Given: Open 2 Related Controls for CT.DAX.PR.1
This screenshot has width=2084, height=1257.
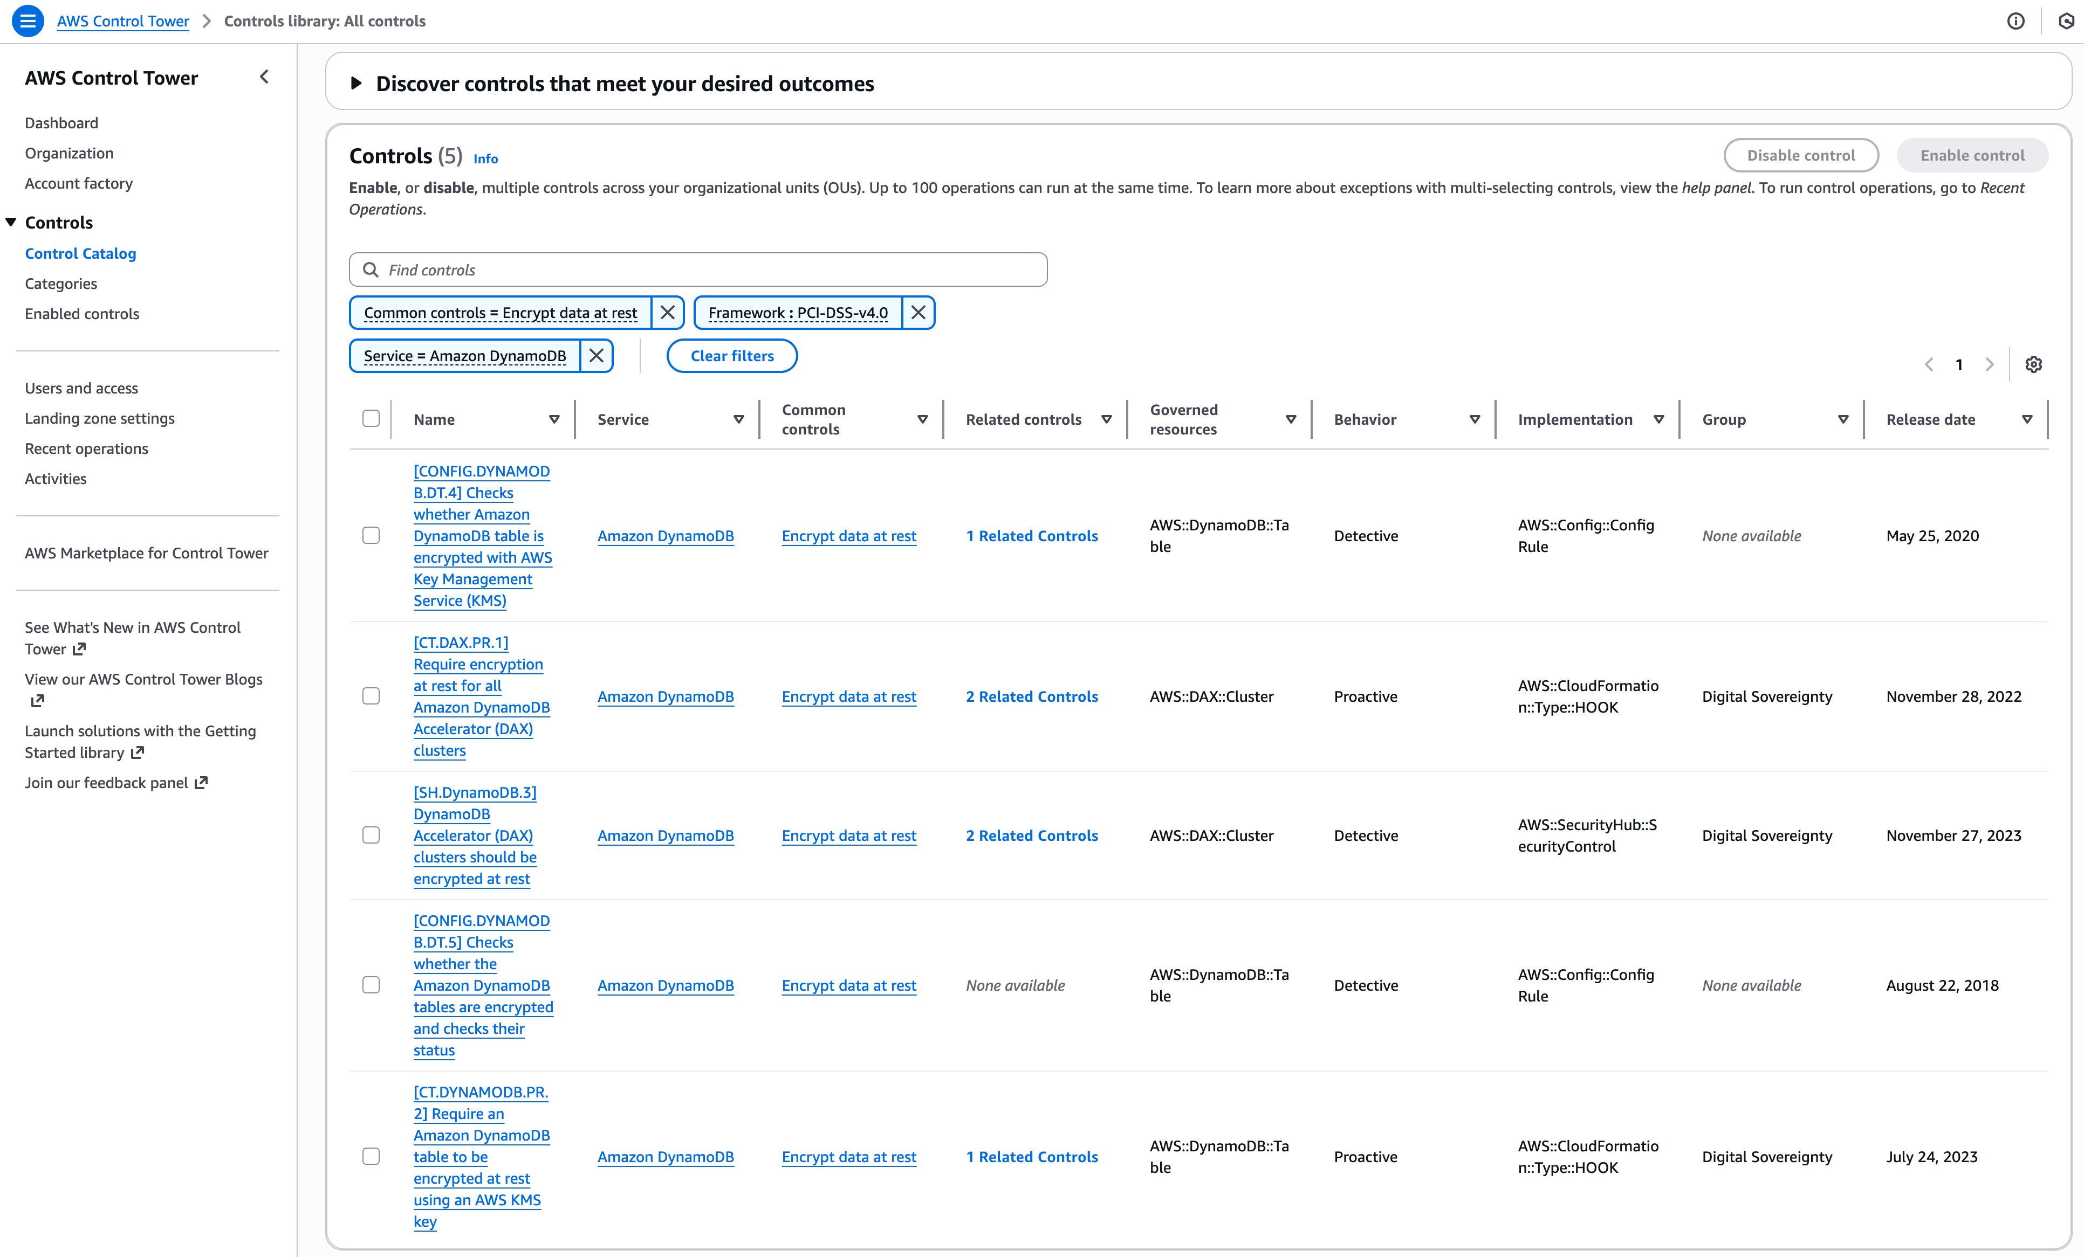Looking at the screenshot, I should point(1032,696).
